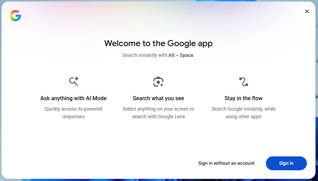This screenshot has width=318, height=181.
Task: Select the Search what you see heading
Action: pos(158,98)
